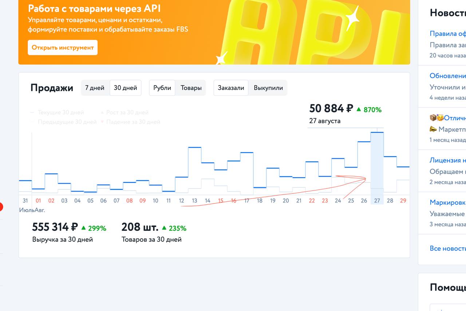Select day 21 on the chart axis
The width and height of the screenshot is (466, 311).
299,200
